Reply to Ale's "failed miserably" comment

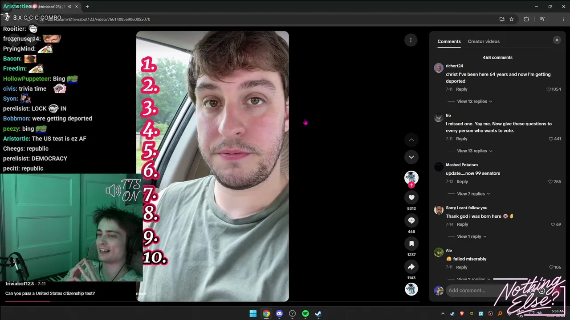pyautogui.click(x=462, y=267)
